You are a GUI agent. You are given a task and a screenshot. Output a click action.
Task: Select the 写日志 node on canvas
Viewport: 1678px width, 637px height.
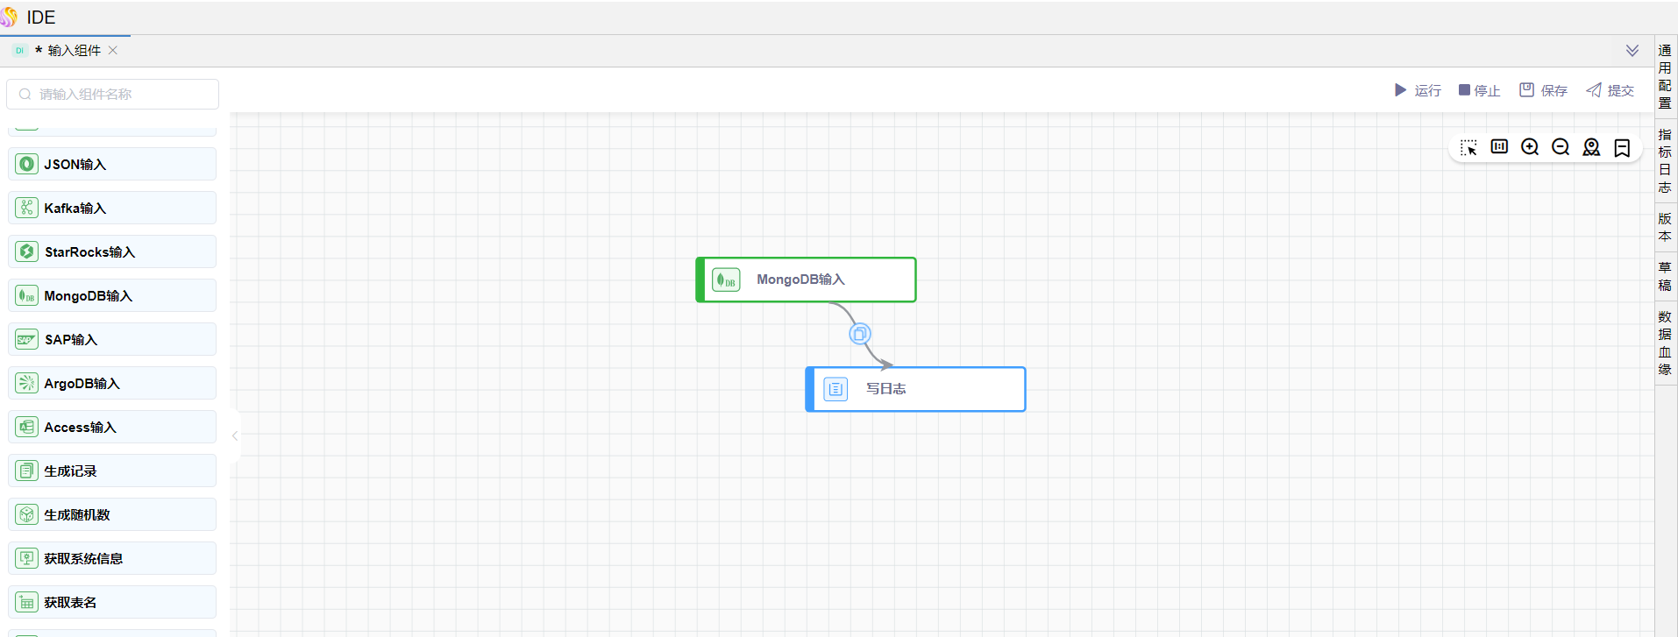(915, 389)
